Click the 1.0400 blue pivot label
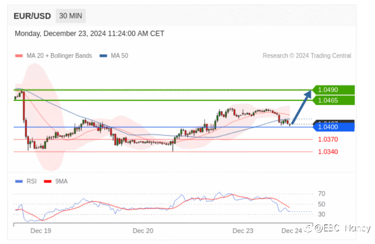This screenshot has height=244, width=375. point(334,127)
